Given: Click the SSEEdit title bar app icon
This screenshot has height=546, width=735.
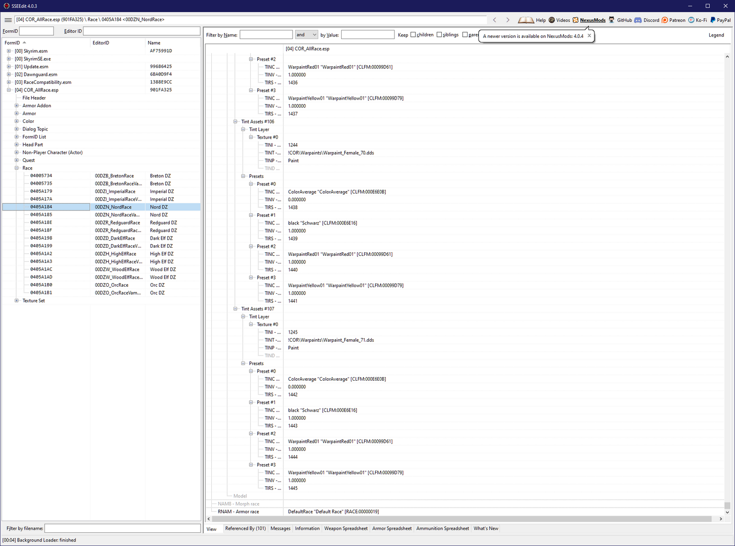Looking at the screenshot, I should click(x=6, y=6).
